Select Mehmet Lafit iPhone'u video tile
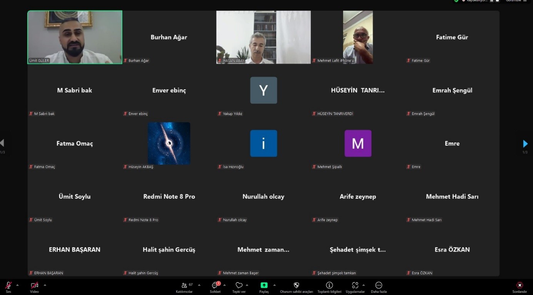The height and width of the screenshot is (295, 533). click(x=358, y=37)
